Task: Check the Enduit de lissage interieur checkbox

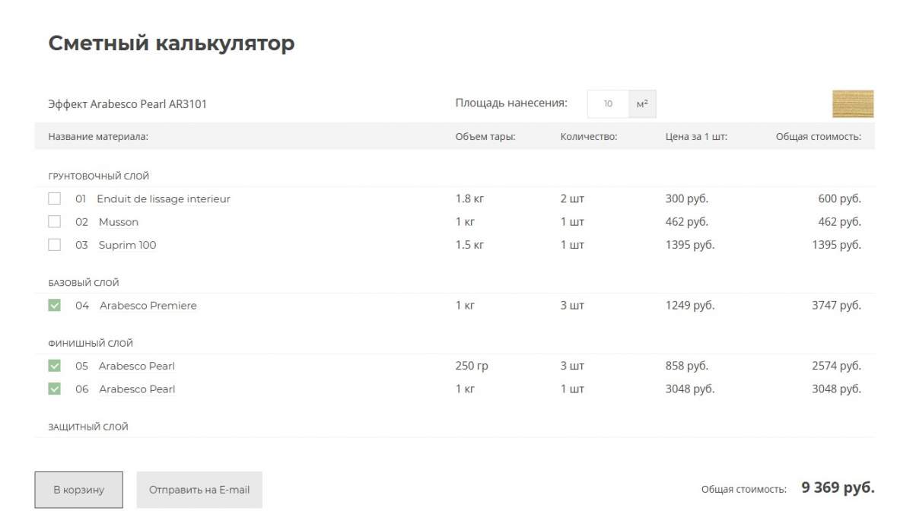Action: click(x=54, y=198)
